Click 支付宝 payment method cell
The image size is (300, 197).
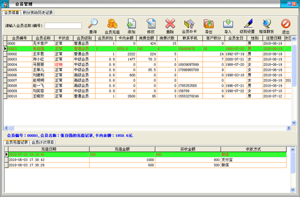click(253, 160)
